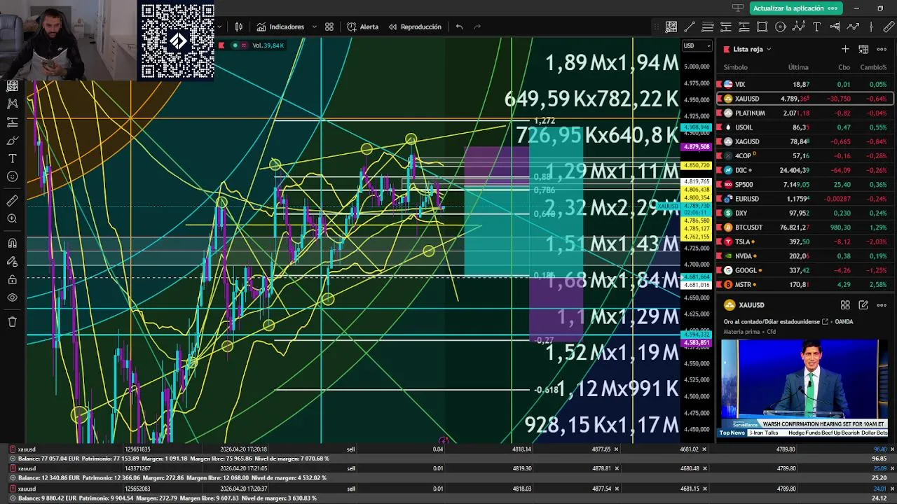Screen dimensions: 897x504
Task: Open the USD currency dropdown on price scale
Action: 697,45
